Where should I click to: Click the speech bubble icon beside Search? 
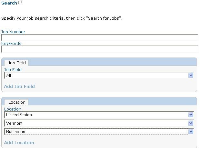(20, 2)
